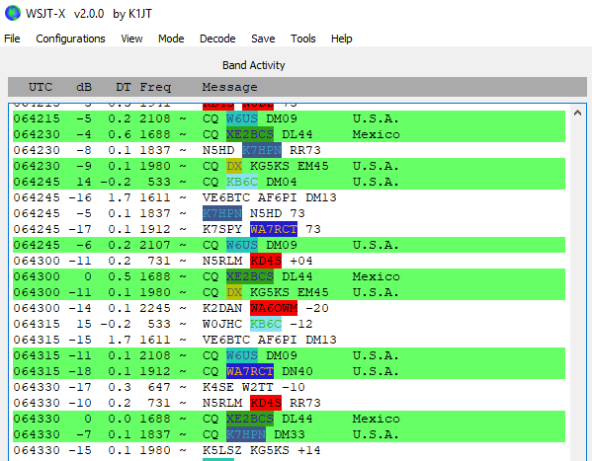
Task: Click the scroll-up arrow in Band Activity
Action: [x=577, y=113]
